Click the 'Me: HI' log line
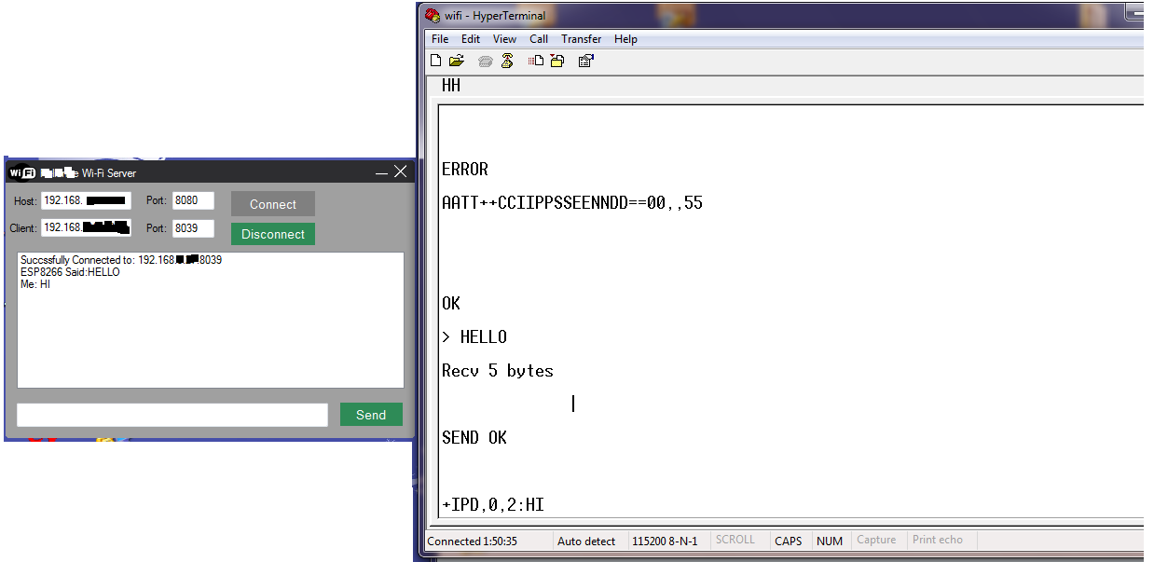This screenshot has width=1154, height=562. point(35,284)
